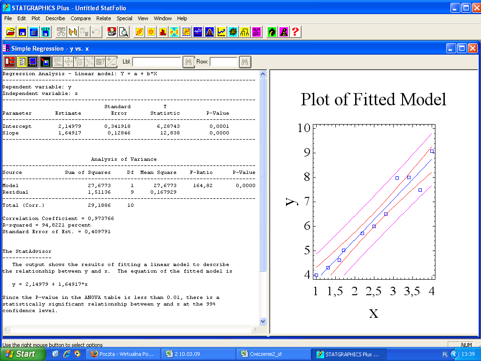Click the Print icon
The image size is (481, 361).
(x=112, y=32)
